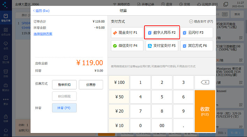Tap keypad digit 4
The height and width of the screenshot is (137, 247).
pos(140,97)
